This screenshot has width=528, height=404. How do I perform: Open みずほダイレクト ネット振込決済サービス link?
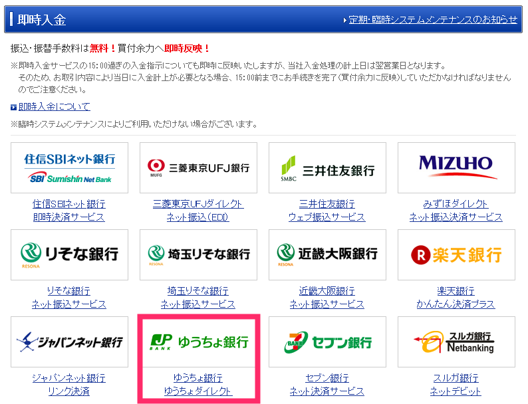point(456,211)
